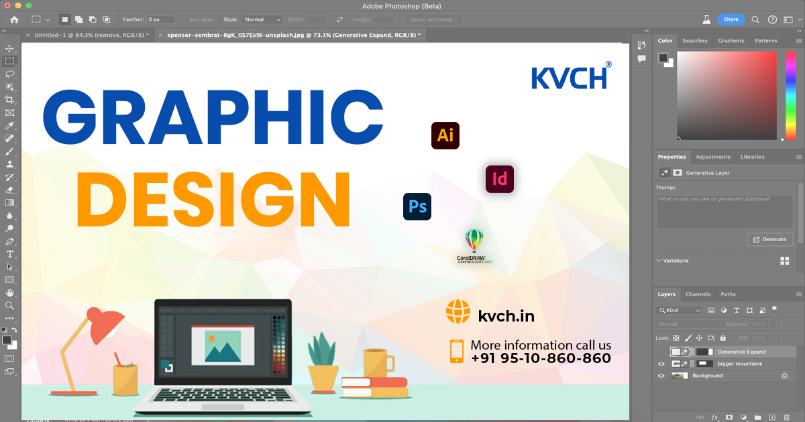The width and height of the screenshot is (805, 422).
Task: Click the layer effects fx icon
Action: [715, 417]
